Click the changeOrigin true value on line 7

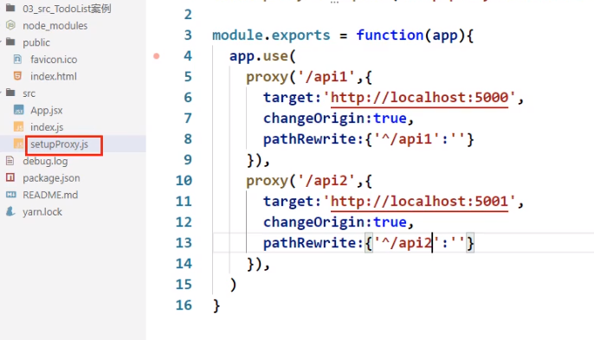pyautogui.click(x=390, y=119)
